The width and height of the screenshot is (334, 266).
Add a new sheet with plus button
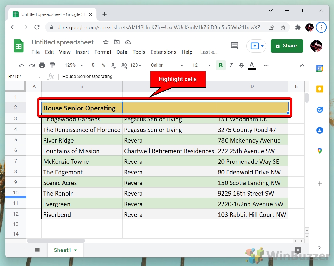26,250
